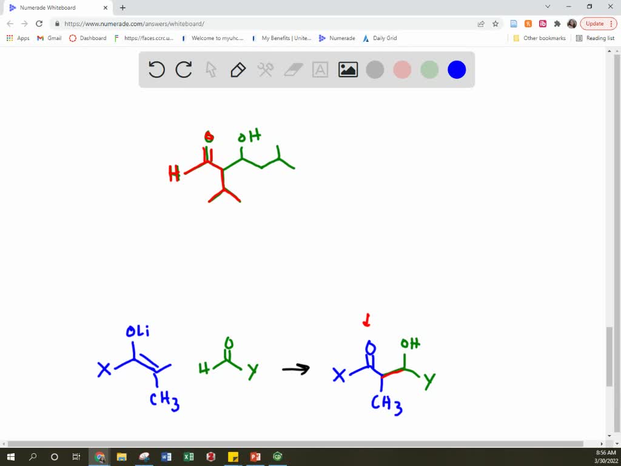Open the image insert tool
The image size is (621, 466).
347,70
